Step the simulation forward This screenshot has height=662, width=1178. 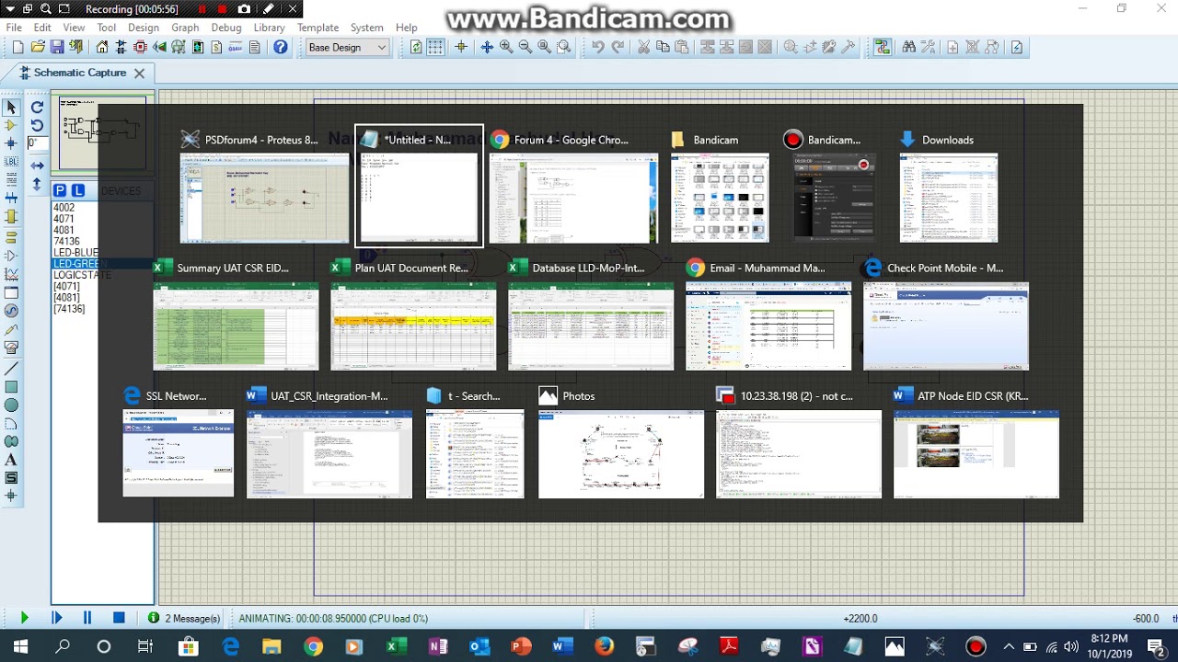pyautogui.click(x=56, y=619)
